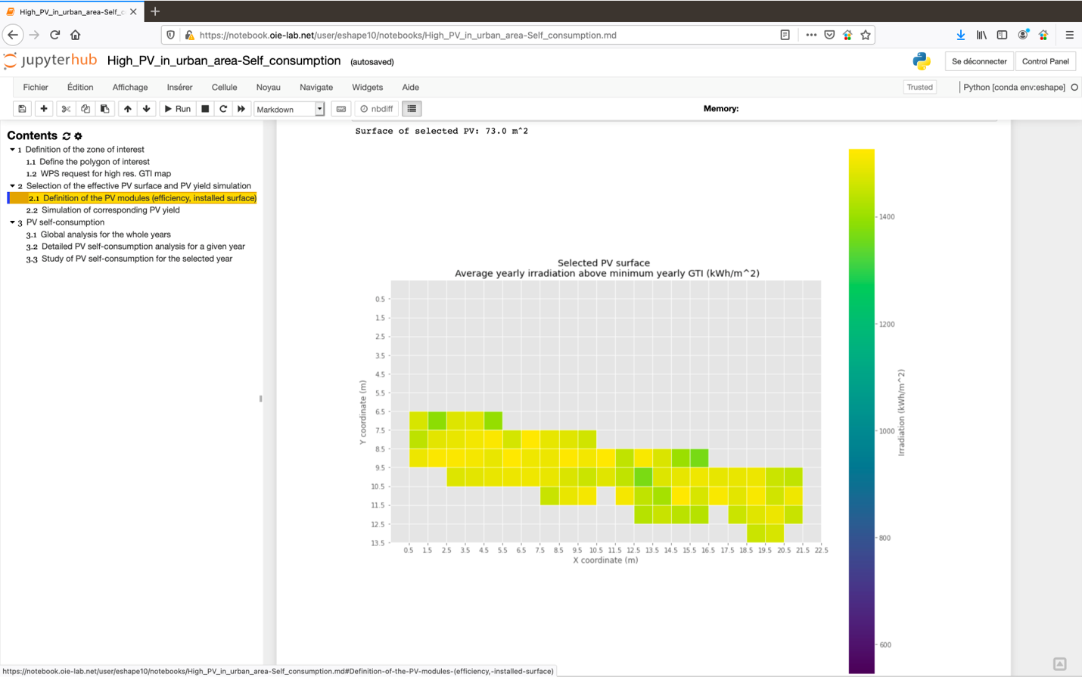Move the selected cell up

pyautogui.click(x=127, y=108)
